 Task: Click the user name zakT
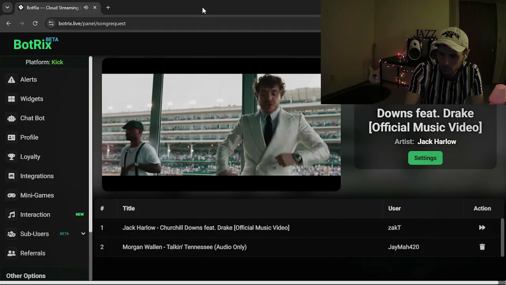click(x=395, y=228)
